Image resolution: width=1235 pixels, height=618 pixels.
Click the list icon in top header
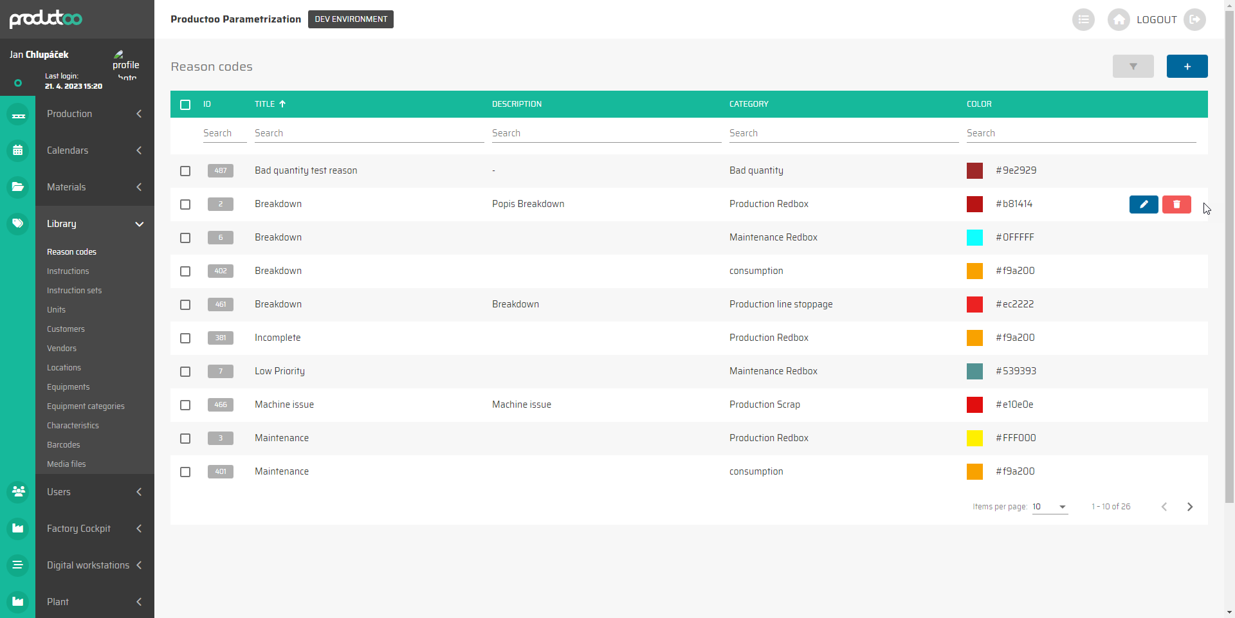tap(1083, 20)
